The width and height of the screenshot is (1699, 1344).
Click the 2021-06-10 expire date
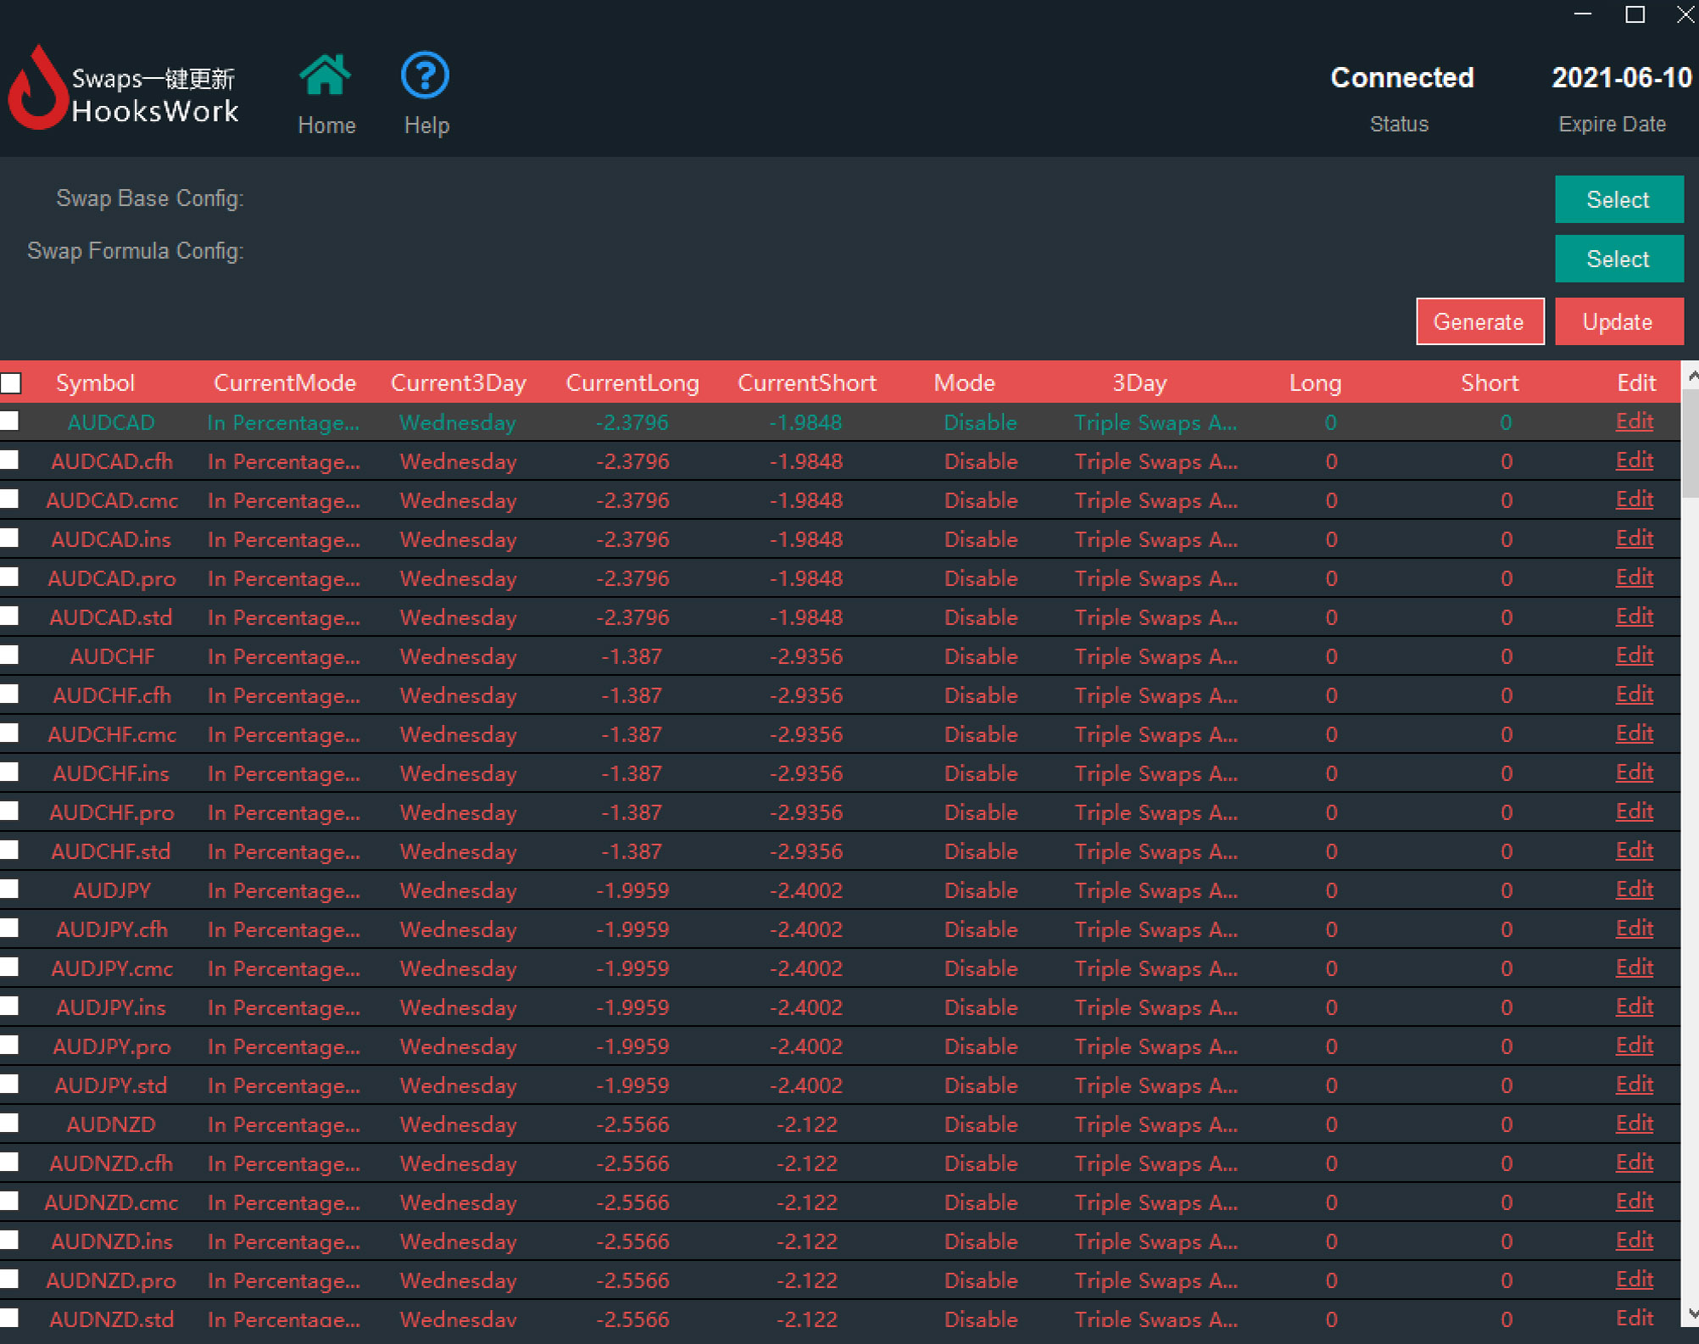(x=1621, y=78)
